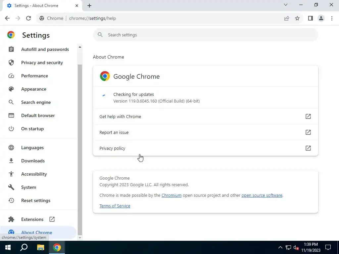Open the profile avatar icon
Image resolution: width=339 pixels, height=254 pixels.
click(x=321, y=19)
